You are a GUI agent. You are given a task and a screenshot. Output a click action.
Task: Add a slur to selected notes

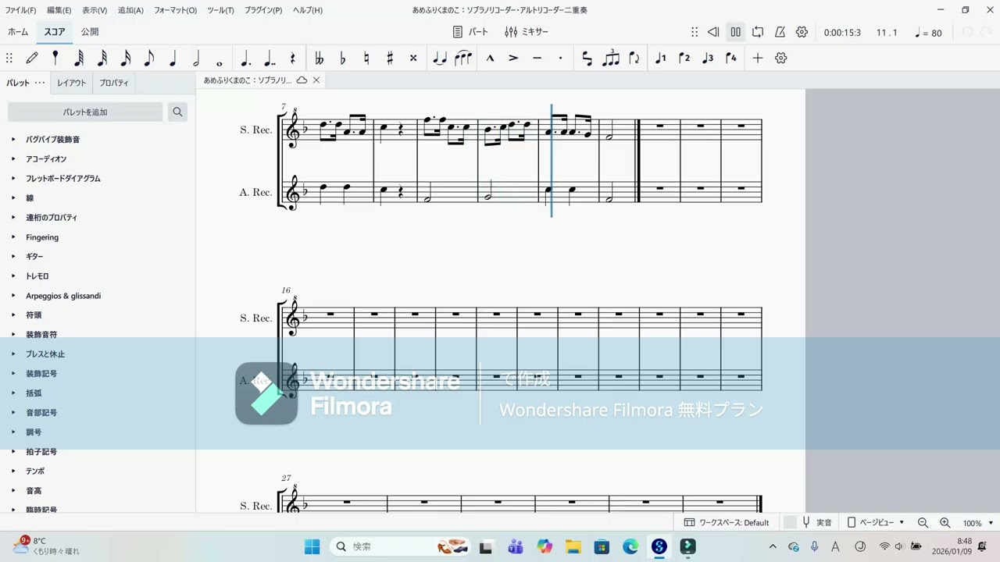point(463,58)
